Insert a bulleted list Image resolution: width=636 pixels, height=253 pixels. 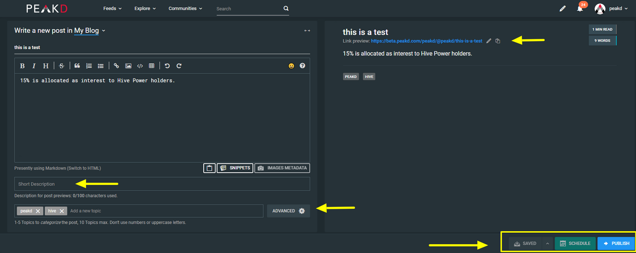click(100, 65)
